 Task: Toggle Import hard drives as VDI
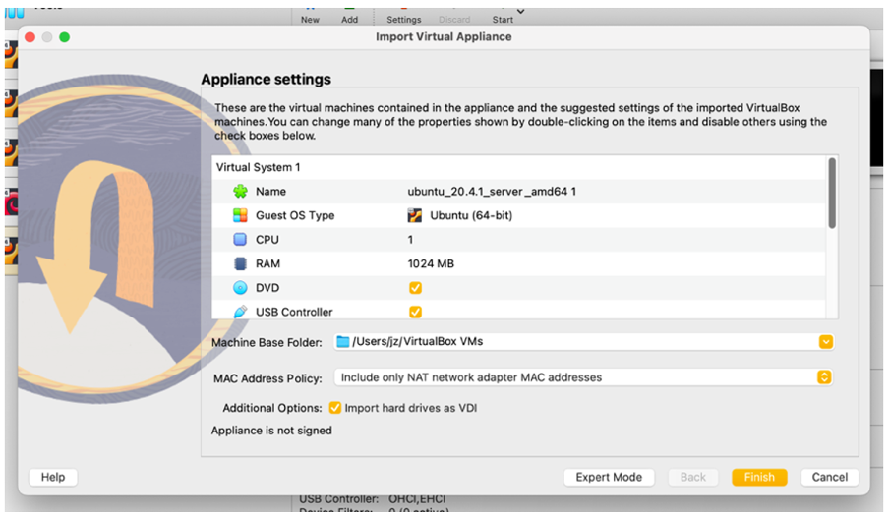coord(335,408)
